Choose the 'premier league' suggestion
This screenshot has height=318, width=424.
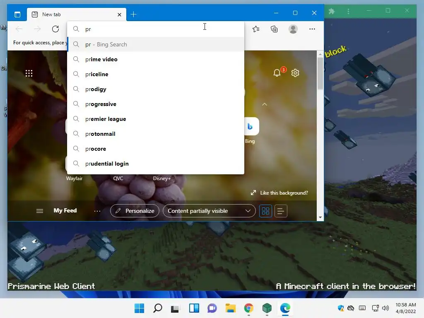point(156,119)
